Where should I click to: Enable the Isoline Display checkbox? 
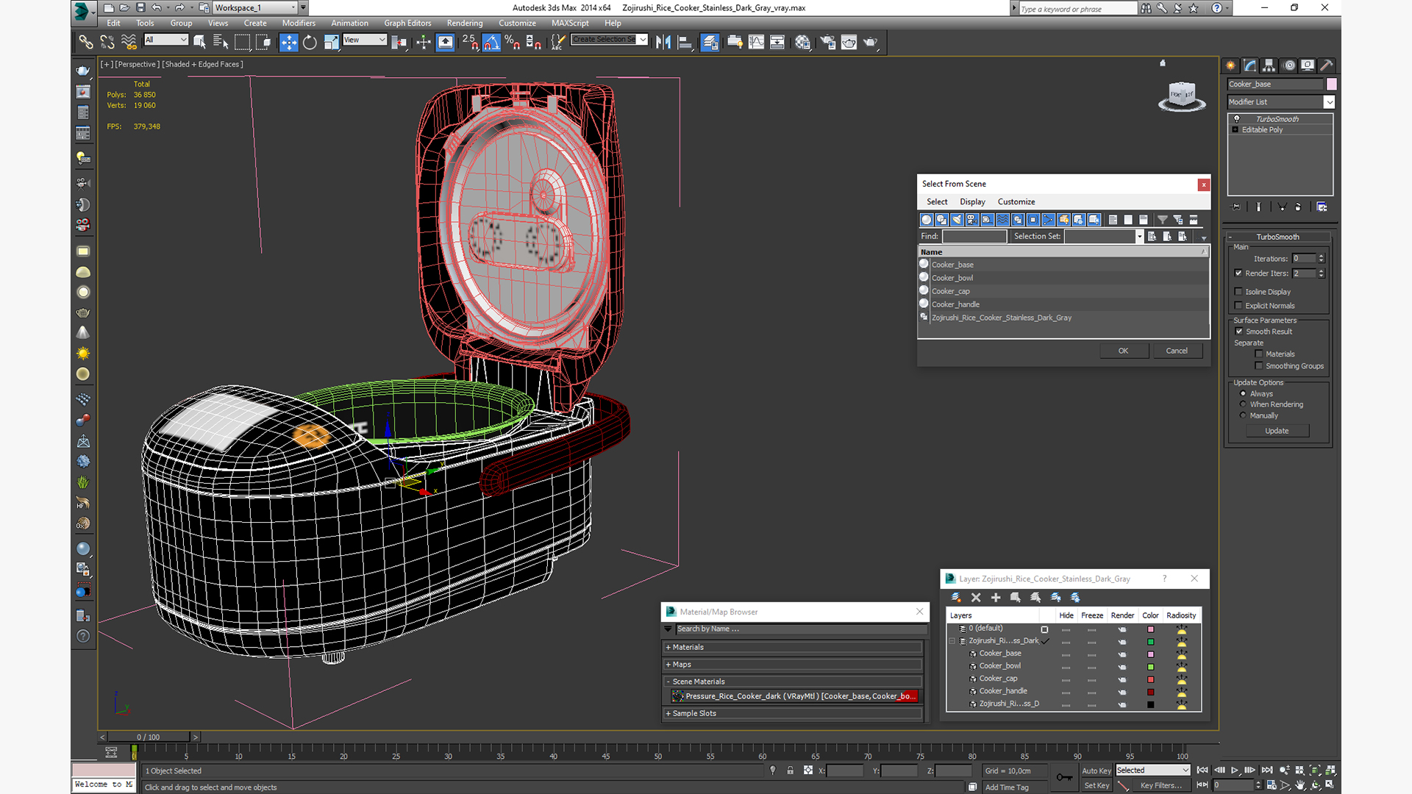pos(1239,292)
